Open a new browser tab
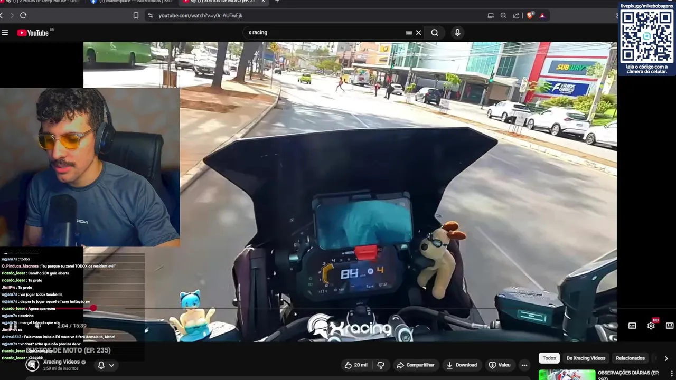 coord(277,2)
